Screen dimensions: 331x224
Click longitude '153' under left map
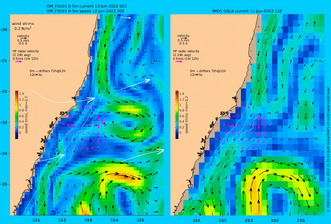coord(88,220)
